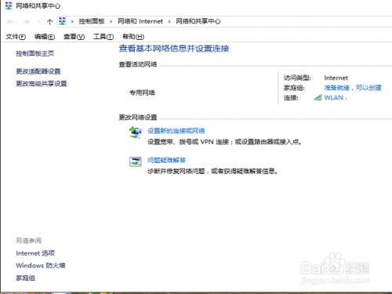392x294 pixels.
Task: Open the WLAN connection link
Action: point(334,98)
